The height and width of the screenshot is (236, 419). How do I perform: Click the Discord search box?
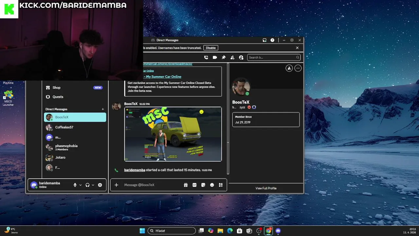click(274, 57)
